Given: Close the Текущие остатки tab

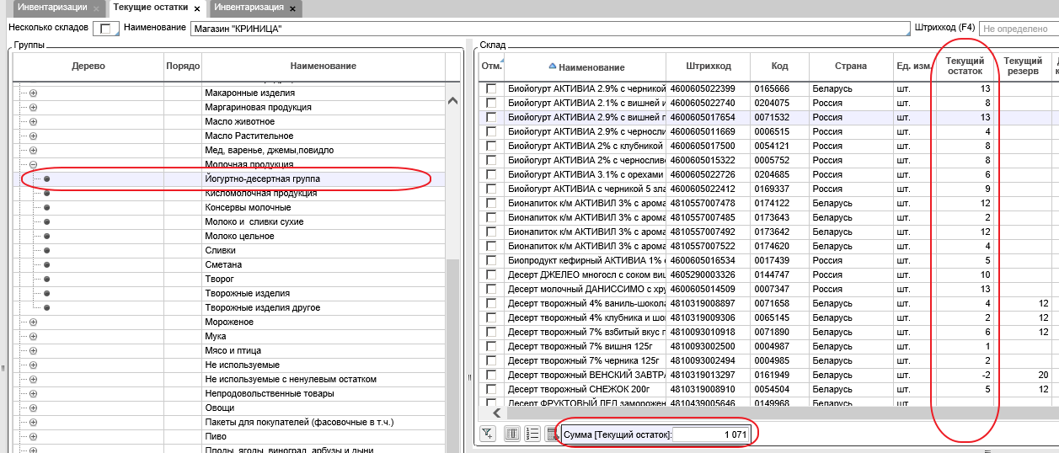Looking at the screenshot, I should pos(197,8).
